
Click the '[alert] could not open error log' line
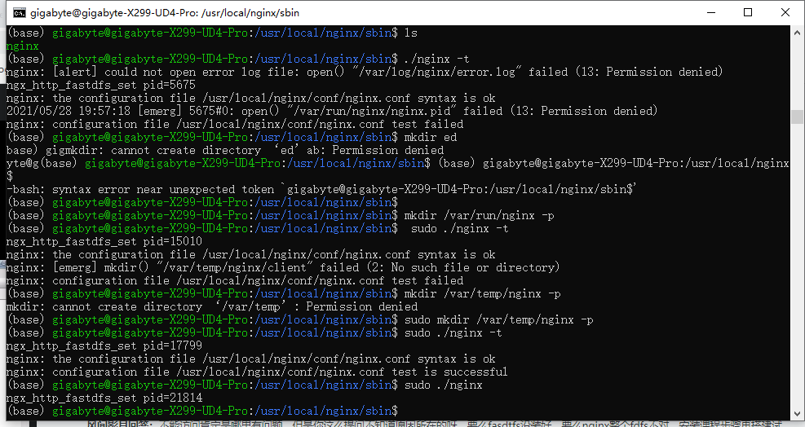(365, 72)
